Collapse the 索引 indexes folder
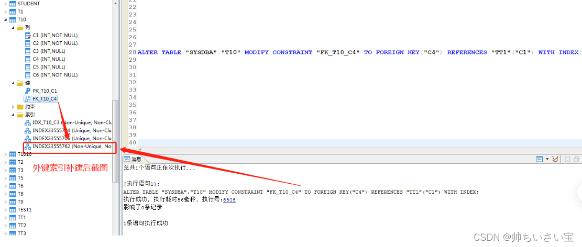The image size is (582, 247). point(14,115)
